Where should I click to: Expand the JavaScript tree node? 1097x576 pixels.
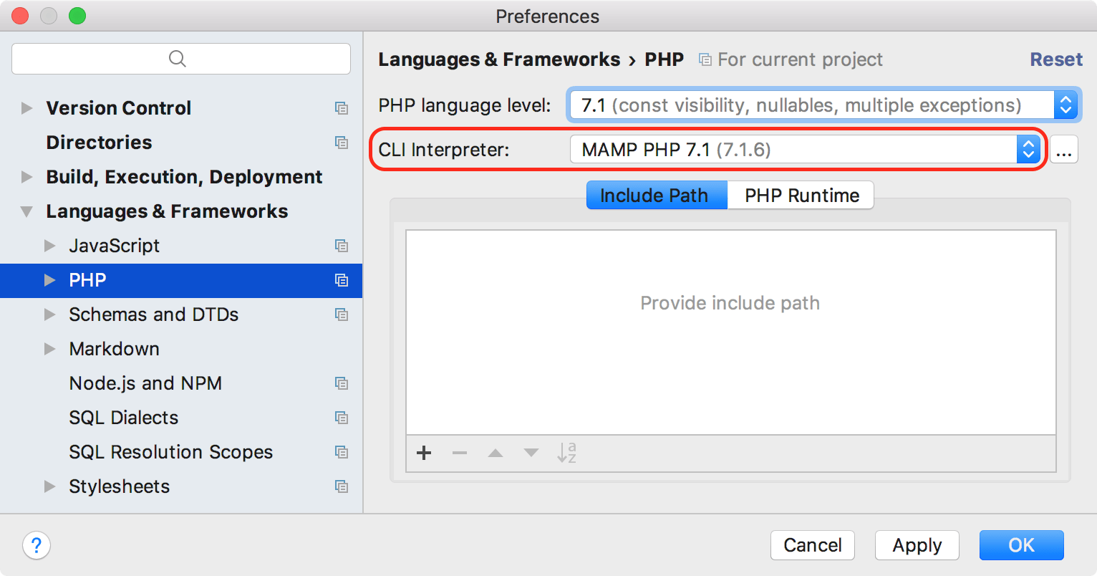[50, 246]
